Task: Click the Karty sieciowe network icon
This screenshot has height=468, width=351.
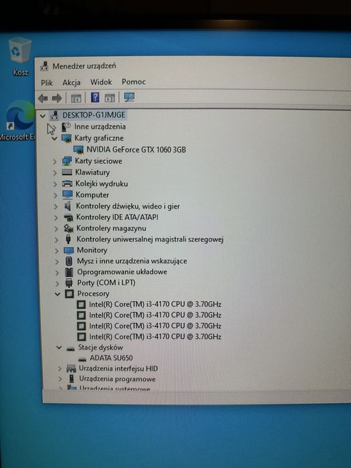Action: coord(67,161)
